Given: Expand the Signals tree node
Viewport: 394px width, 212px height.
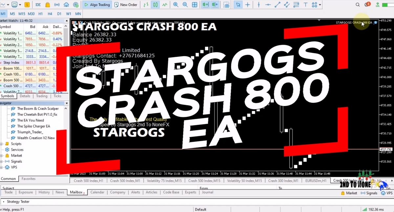Looking at the screenshot, I should [2, 161].
